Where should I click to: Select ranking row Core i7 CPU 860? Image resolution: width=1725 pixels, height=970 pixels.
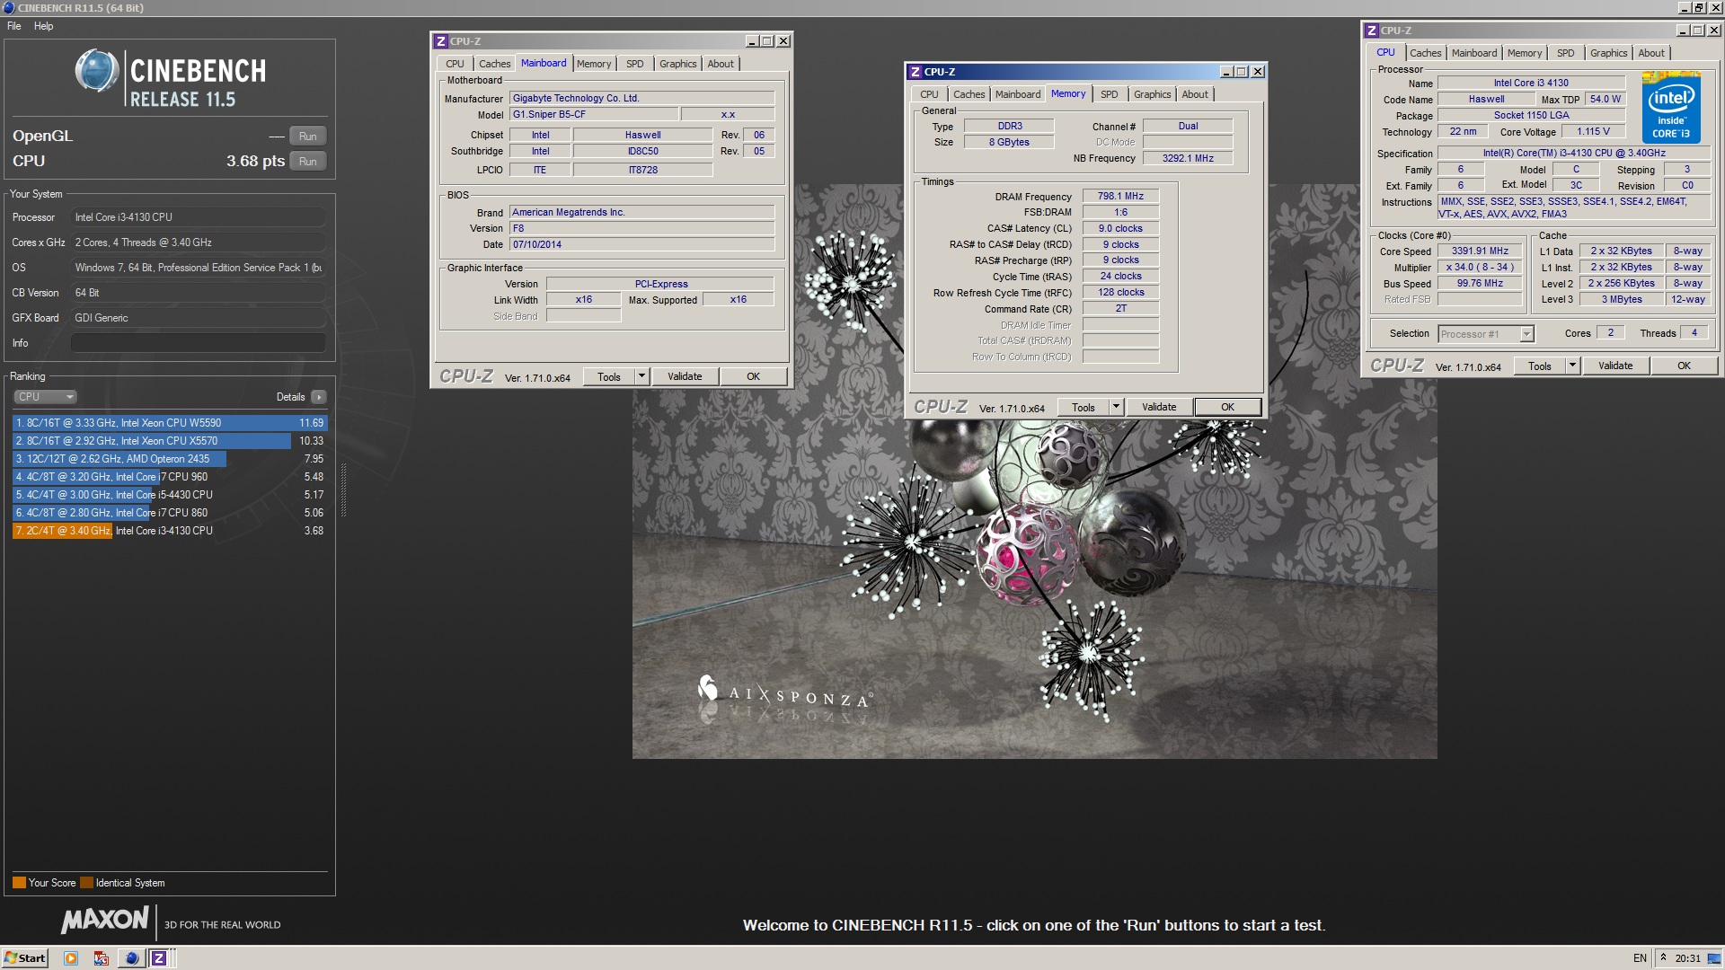pyautogui.click(x=170, y=513)
